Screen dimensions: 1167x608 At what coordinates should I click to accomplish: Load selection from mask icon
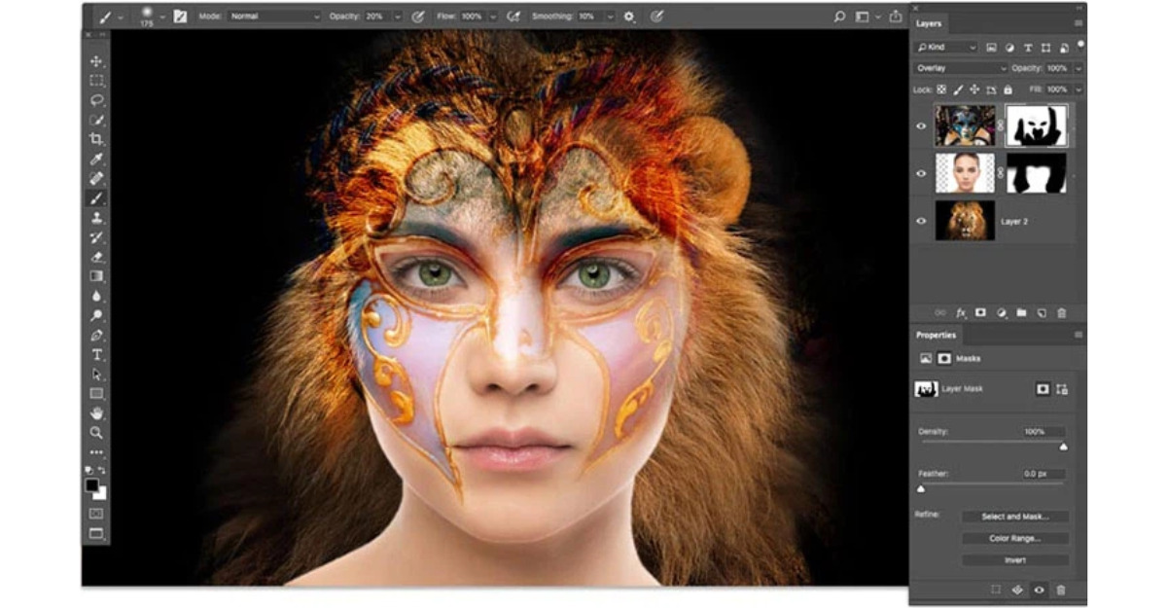pos(996,590)
